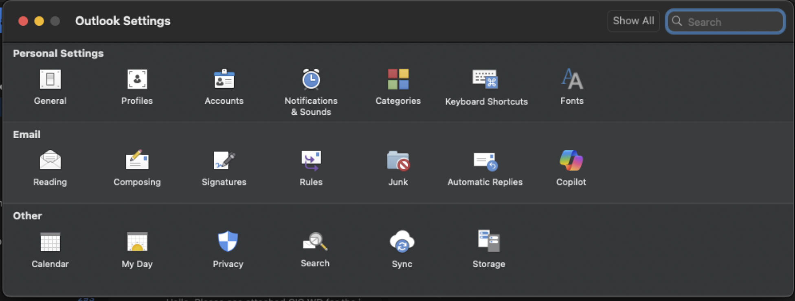Open Accounts settings

point(224,87)
